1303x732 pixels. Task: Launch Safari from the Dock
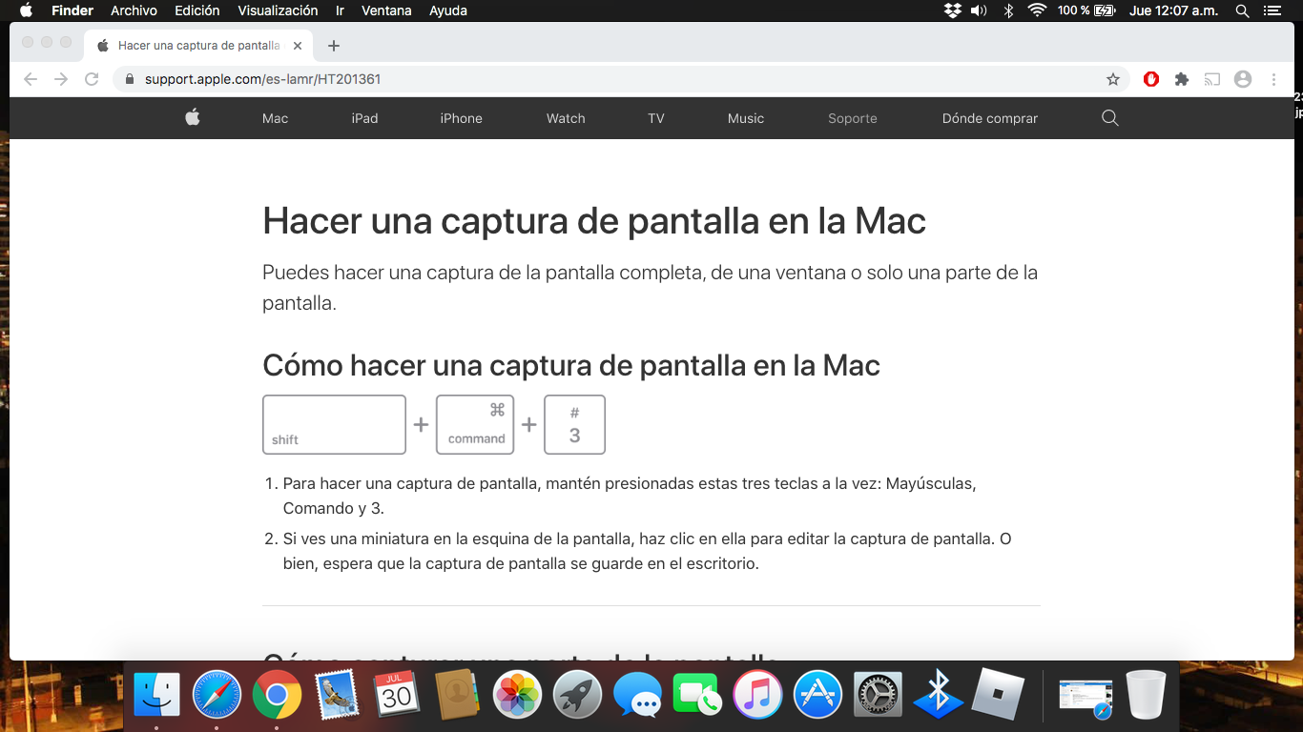[x=217, y=695]
